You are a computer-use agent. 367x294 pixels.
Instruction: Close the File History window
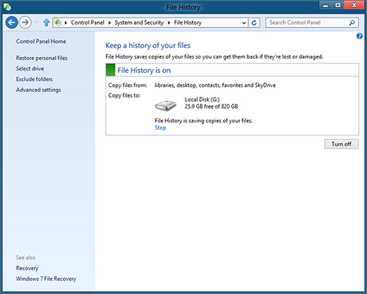[x=354, y=5]
